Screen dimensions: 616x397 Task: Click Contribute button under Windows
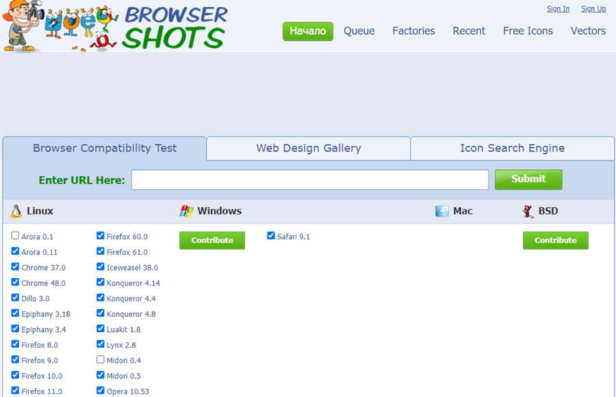pyautogui.click(x=212, y=241)
